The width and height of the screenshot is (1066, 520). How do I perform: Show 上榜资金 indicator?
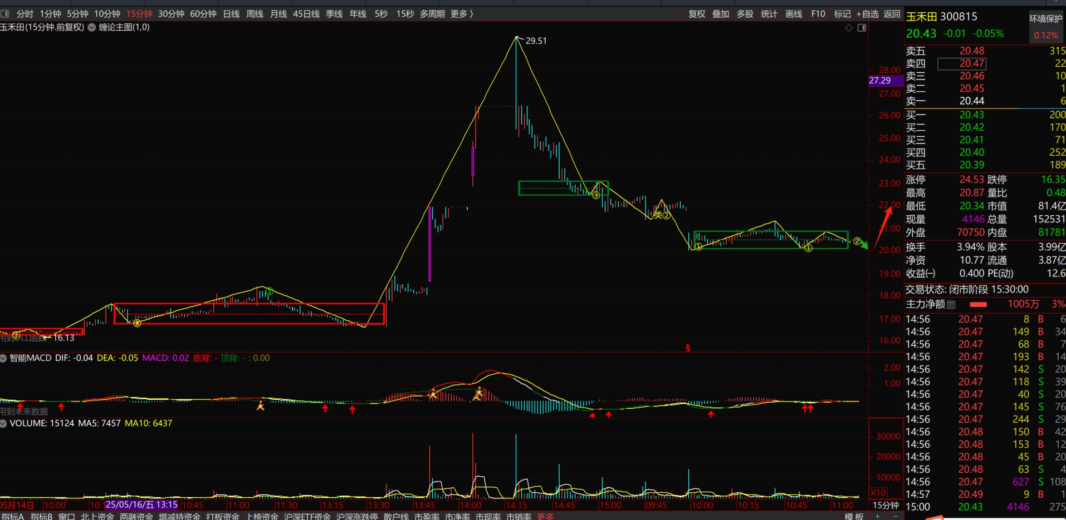(x=262, y=516)
